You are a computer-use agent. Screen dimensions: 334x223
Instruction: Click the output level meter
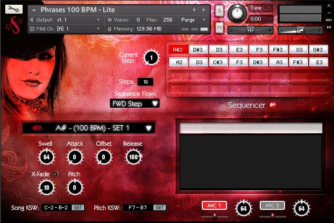300,14
